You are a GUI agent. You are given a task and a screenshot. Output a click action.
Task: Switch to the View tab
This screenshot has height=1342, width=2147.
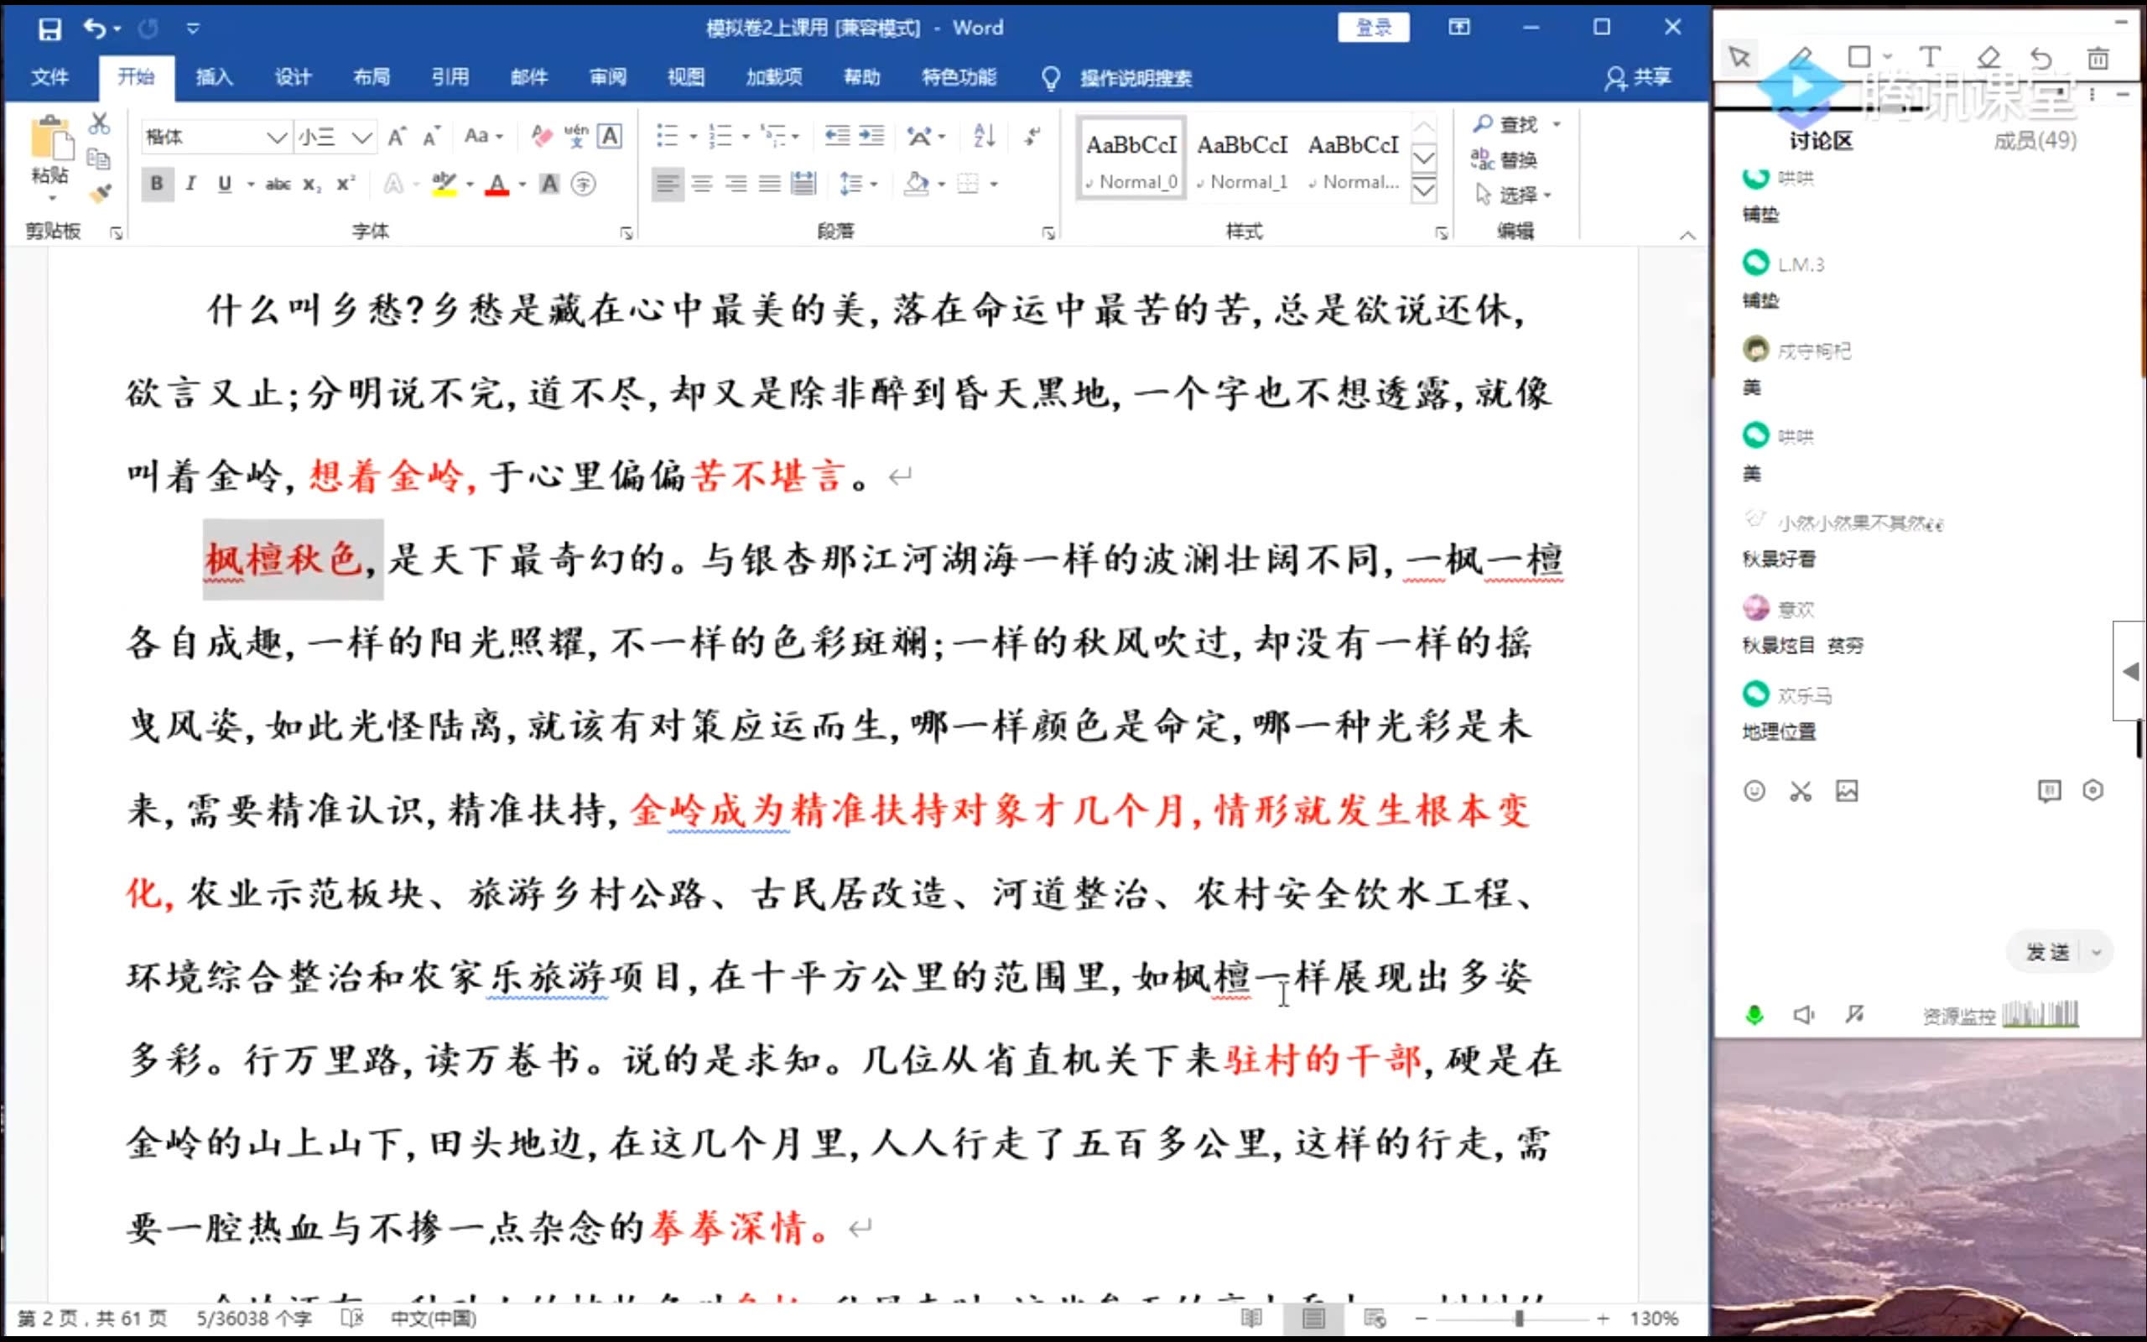686,78
